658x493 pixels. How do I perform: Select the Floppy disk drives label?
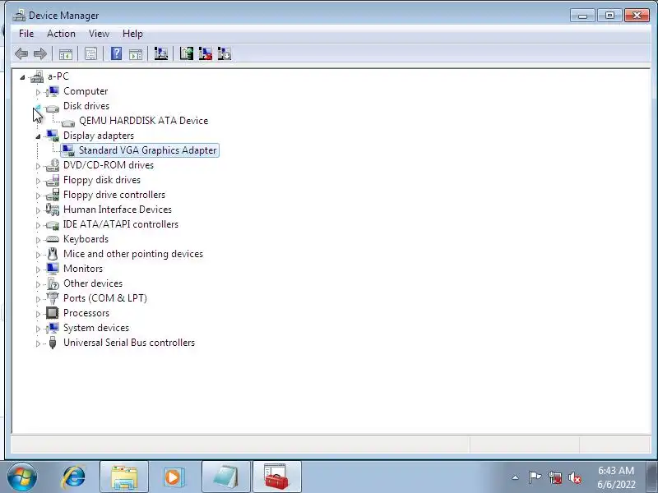(102, 180)
